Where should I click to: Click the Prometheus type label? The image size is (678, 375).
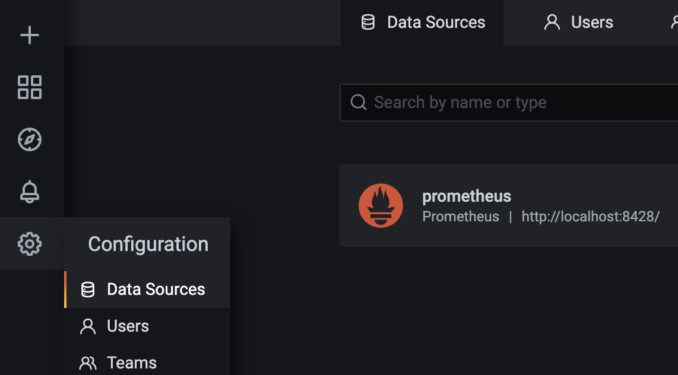tap(461, 217)
